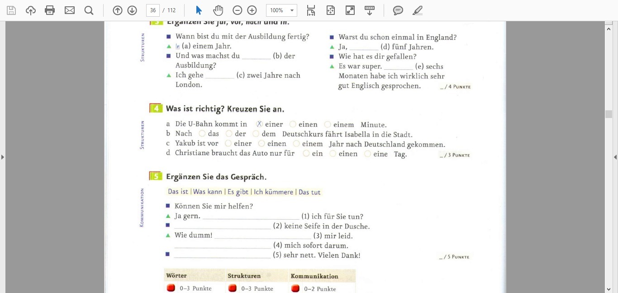Select checked 'einer' option in row a
Viewport: 618px width, 293px height.
click(x=260, y=124)
